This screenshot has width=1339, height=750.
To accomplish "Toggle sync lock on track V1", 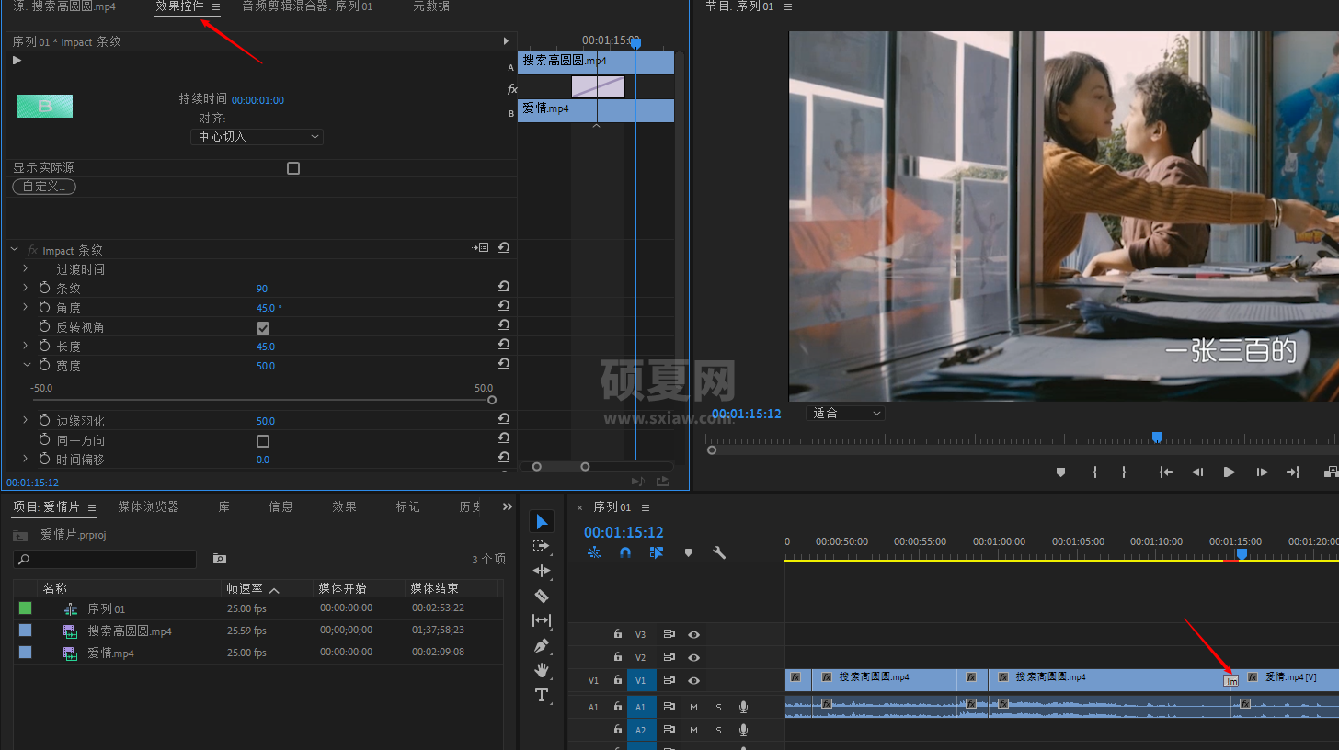I will pyautogui.click(x=669, y=680).
